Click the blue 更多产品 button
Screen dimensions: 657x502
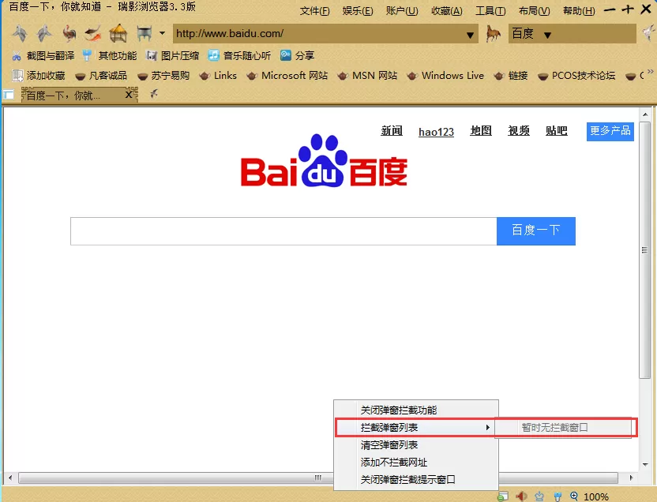610,132
